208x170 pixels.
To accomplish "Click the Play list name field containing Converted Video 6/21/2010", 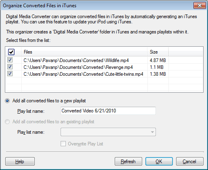I will pos(108,111).
